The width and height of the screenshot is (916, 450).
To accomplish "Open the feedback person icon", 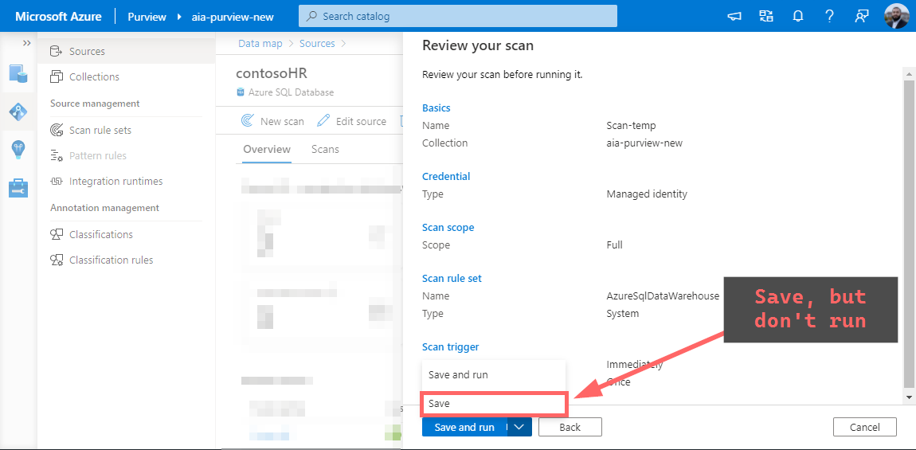I will [x=861, y=17].
